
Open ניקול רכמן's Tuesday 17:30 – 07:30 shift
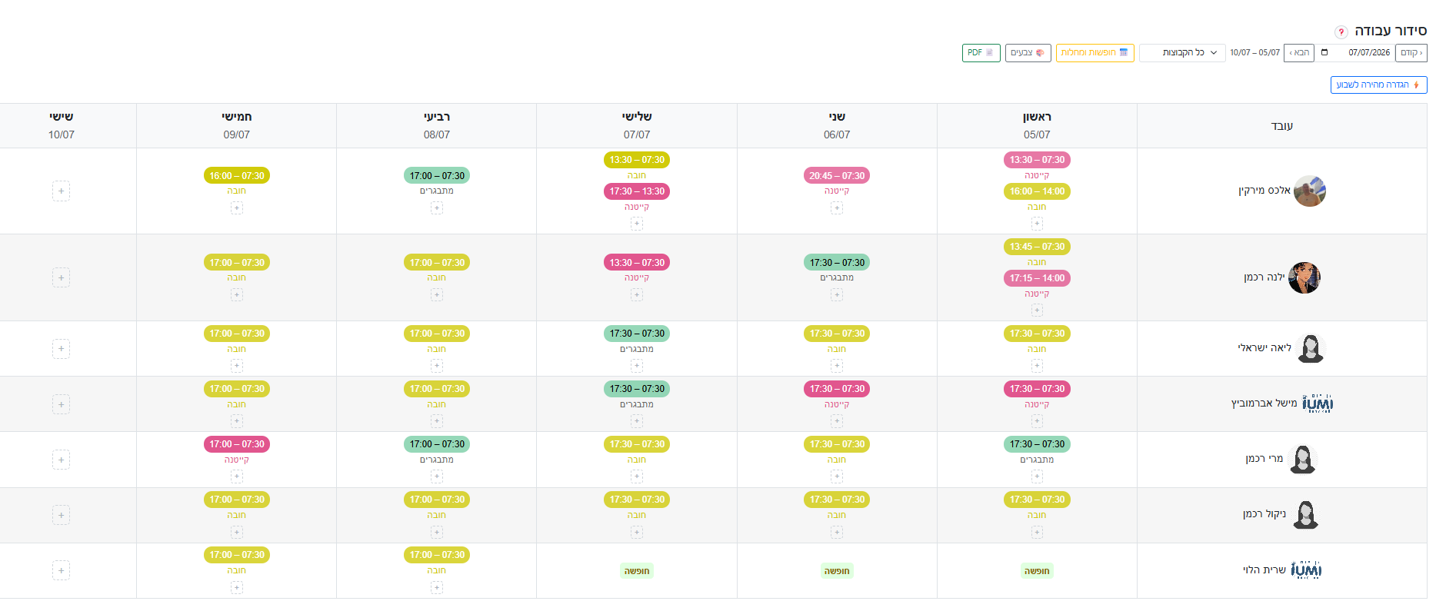click(637, 500)
